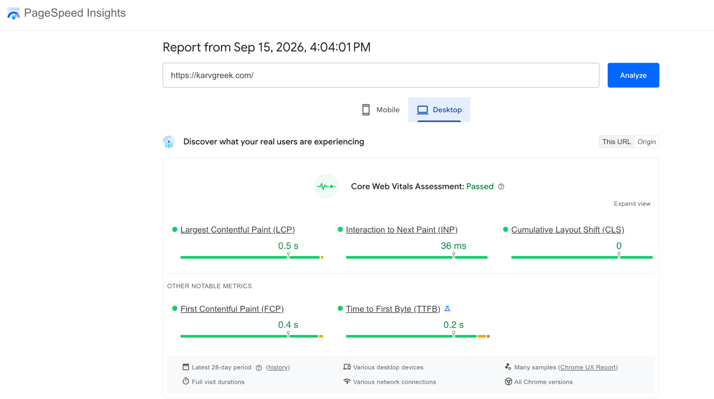Click the OTHER NOTABLE METRICS heading
Image resolution: width=714 pixels, height=399 pixels.
click(209, 286)
